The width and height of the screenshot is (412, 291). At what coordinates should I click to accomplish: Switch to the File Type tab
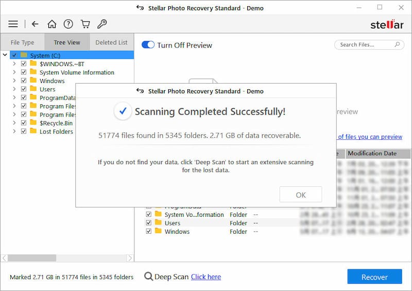[x=22, y=42]
